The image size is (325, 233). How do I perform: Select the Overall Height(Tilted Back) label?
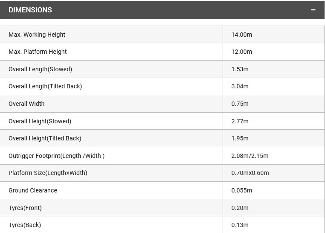point(45,138)
